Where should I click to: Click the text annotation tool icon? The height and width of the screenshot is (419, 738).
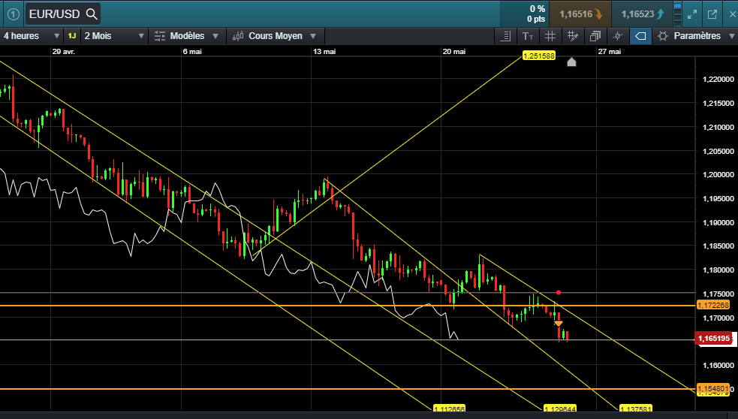(x=528, y=36)
